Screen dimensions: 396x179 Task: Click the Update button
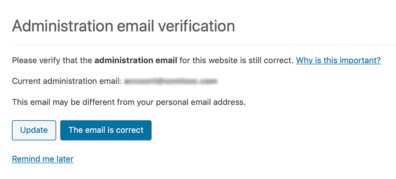coord(34,130)
